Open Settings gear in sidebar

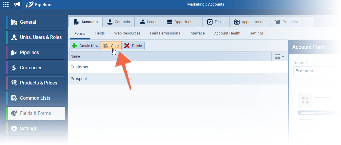click(x=36, y=129)
